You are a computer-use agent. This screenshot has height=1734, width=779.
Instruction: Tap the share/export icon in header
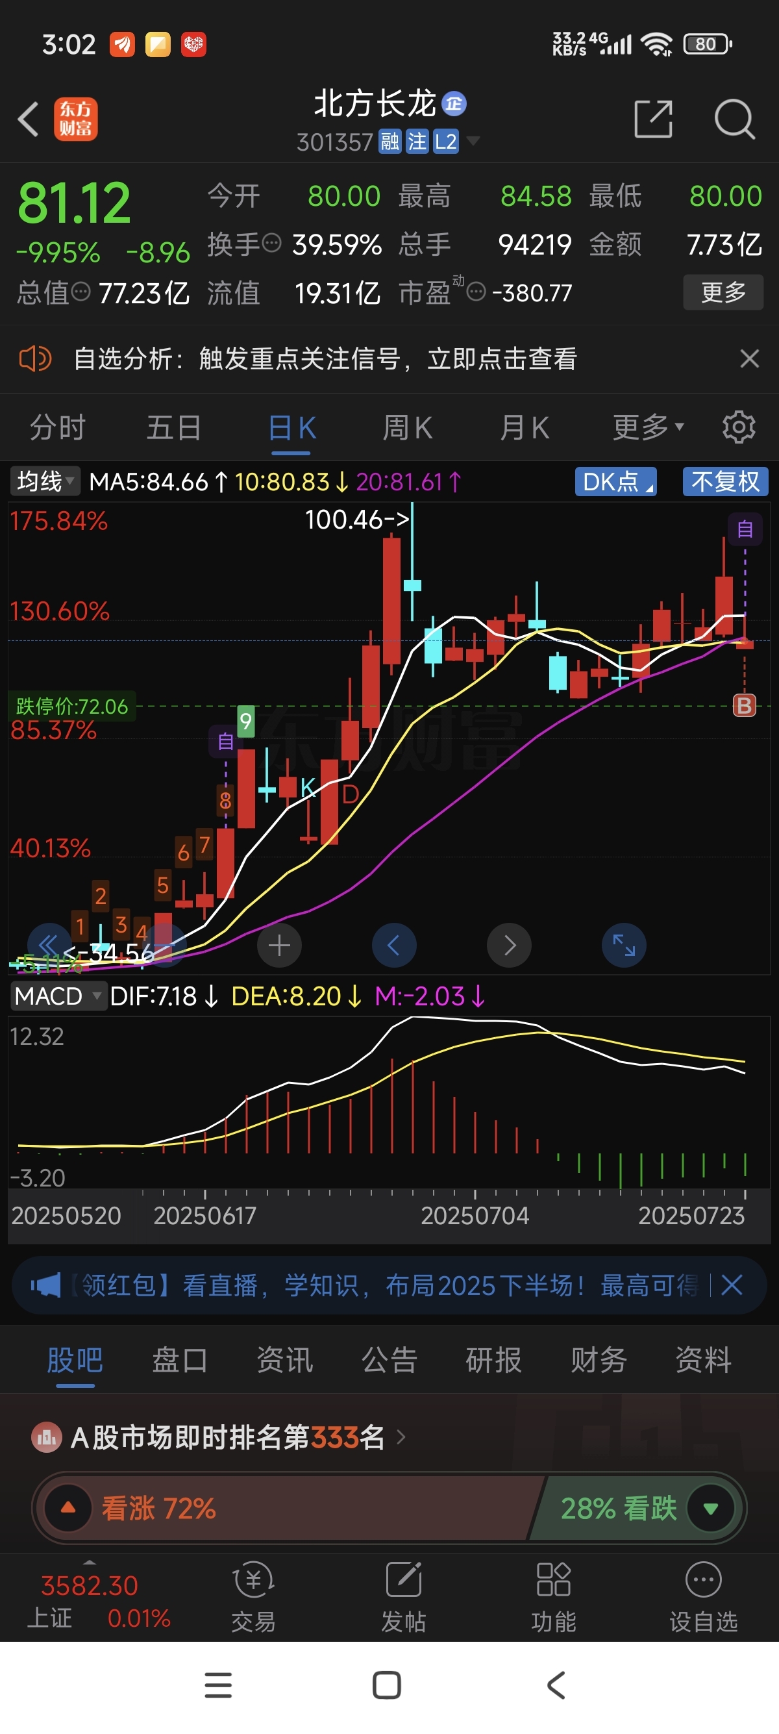(x=653, y=119)
